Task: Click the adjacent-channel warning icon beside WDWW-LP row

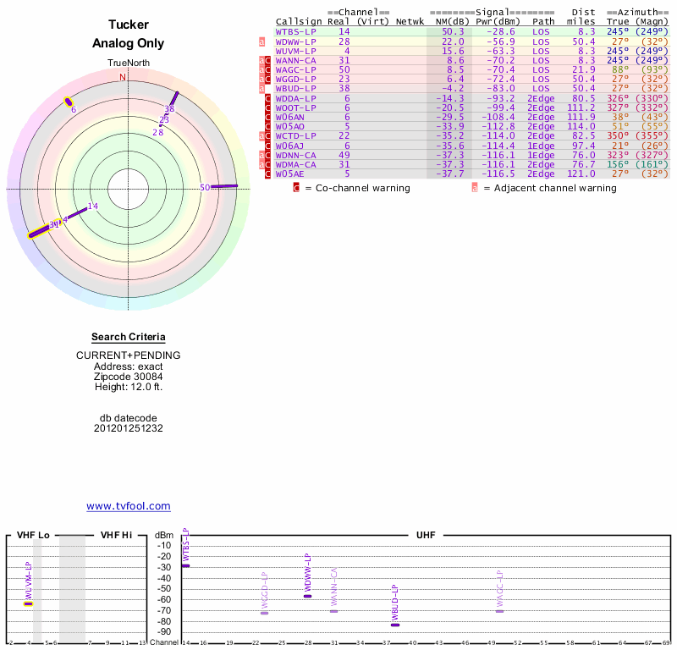Action: click(x=261, y=41)
